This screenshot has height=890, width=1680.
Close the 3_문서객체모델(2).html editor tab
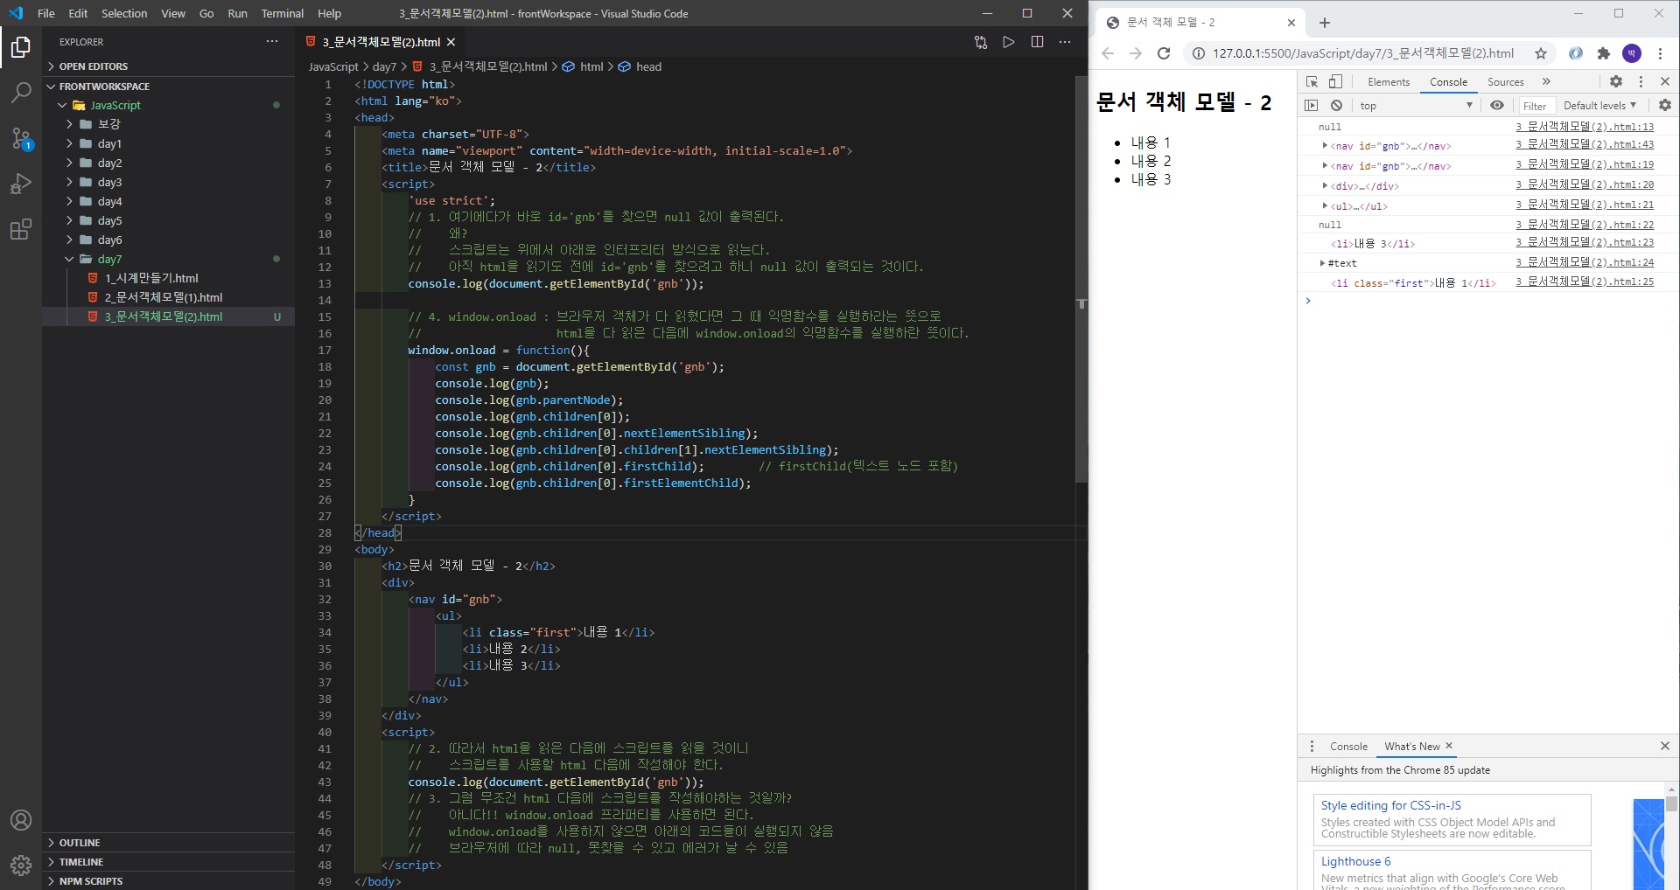tap(451, 42)
